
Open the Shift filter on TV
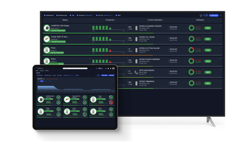118,15
